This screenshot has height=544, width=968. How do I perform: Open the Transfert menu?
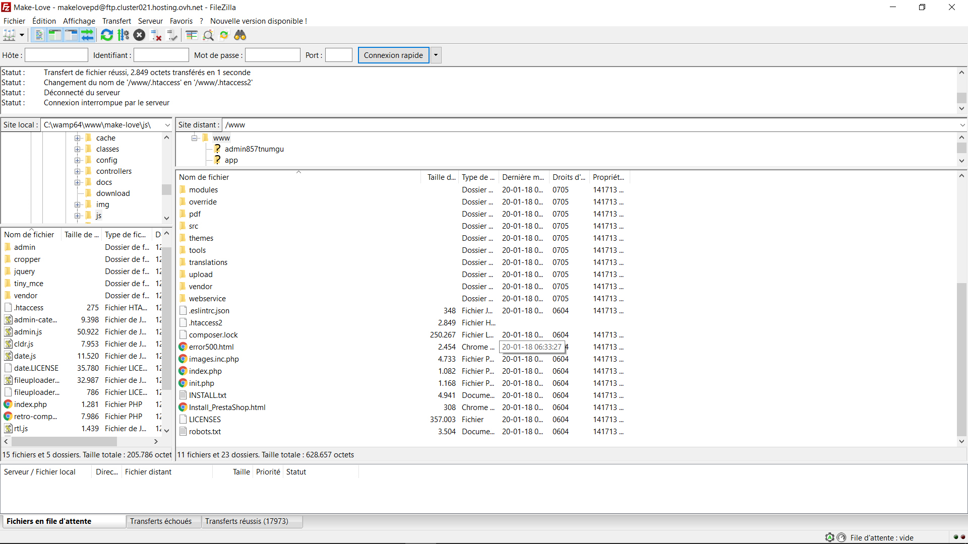click(x=116, y=21)
